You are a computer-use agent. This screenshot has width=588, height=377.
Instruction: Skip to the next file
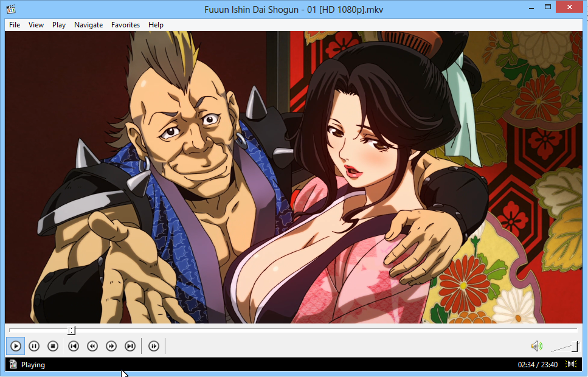[130, 346]
